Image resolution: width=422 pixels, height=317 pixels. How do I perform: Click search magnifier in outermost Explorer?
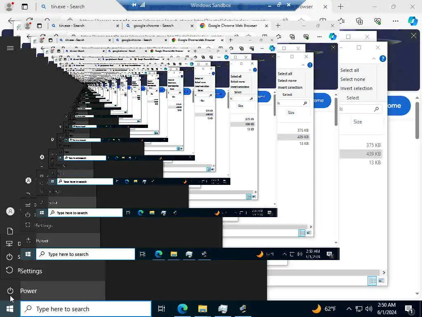[376, 109]
